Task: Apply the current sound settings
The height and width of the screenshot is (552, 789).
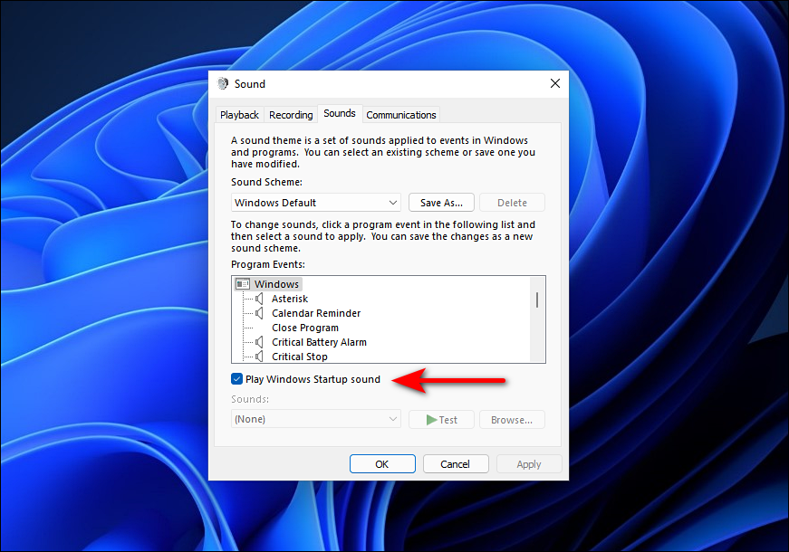Action: click(529, 463)
